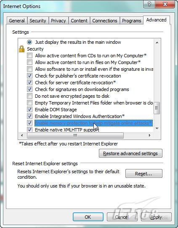The image size is (178, 228).
Task: Select 'Just display the results in the main window'
Action: coord(29,42)
